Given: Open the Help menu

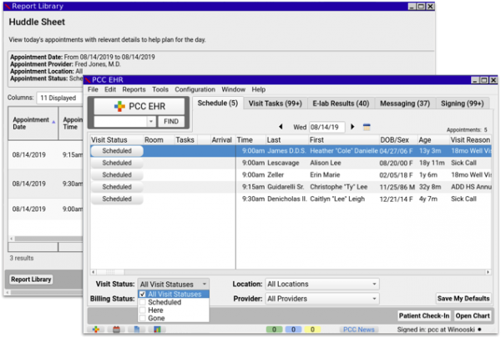Looking at the screenshot, I should [259, 89].
